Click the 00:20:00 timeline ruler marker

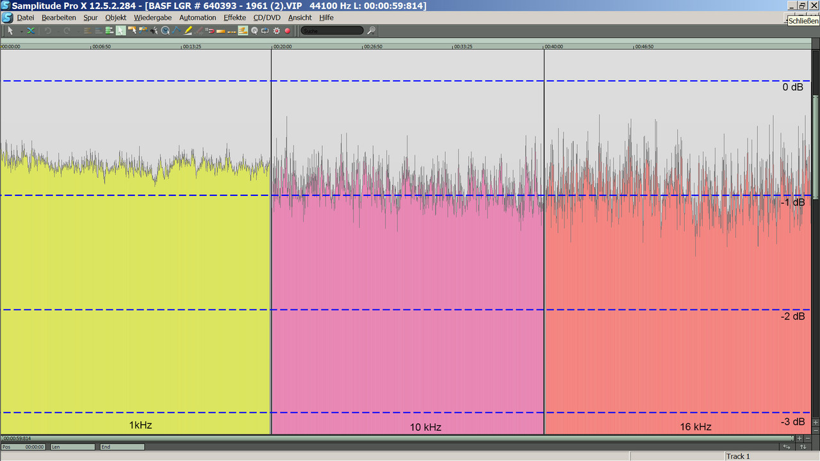coord(283,46)
